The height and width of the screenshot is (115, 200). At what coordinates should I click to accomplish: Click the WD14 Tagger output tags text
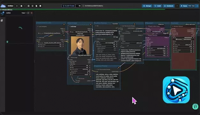[x=106, y=57]
